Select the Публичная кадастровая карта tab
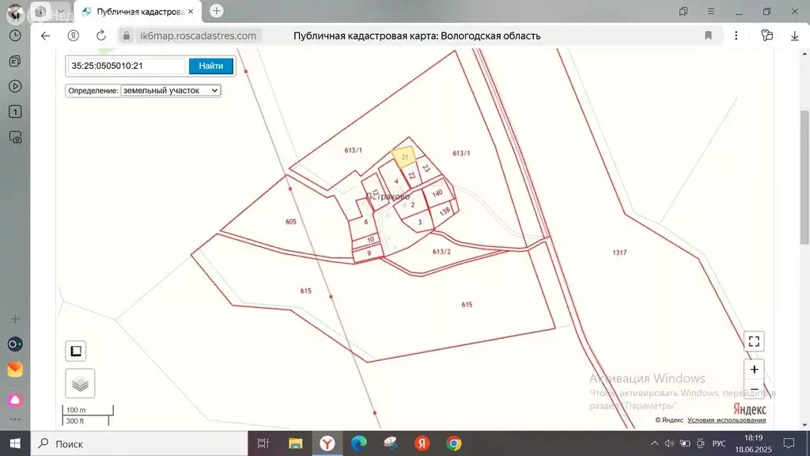The image size is (810, 456). pos(138,11)
